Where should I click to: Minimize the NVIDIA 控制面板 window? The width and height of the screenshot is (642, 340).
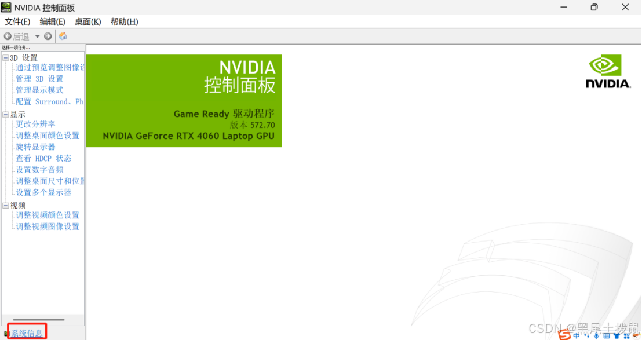tap(564, 7)
